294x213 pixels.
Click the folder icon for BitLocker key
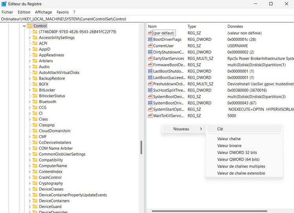click(x=35, y=90)
